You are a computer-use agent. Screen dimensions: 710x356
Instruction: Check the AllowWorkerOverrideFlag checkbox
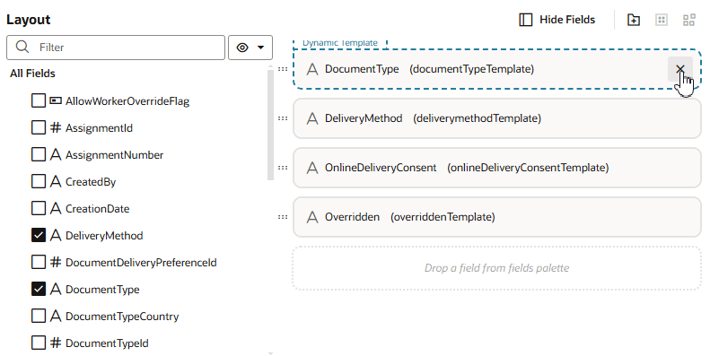coord(39,100)
